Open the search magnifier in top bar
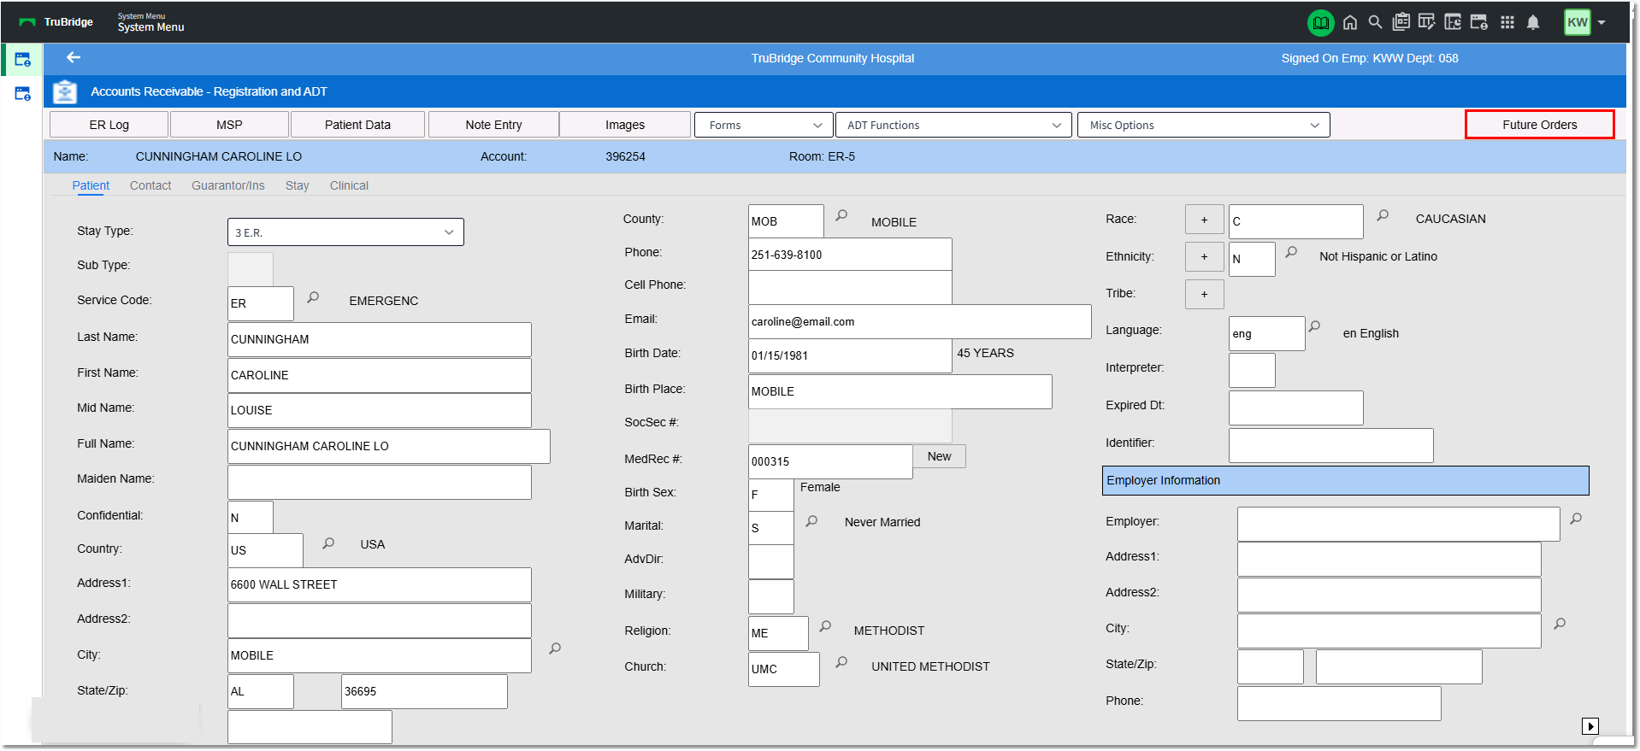 (x=1375, y=22)
